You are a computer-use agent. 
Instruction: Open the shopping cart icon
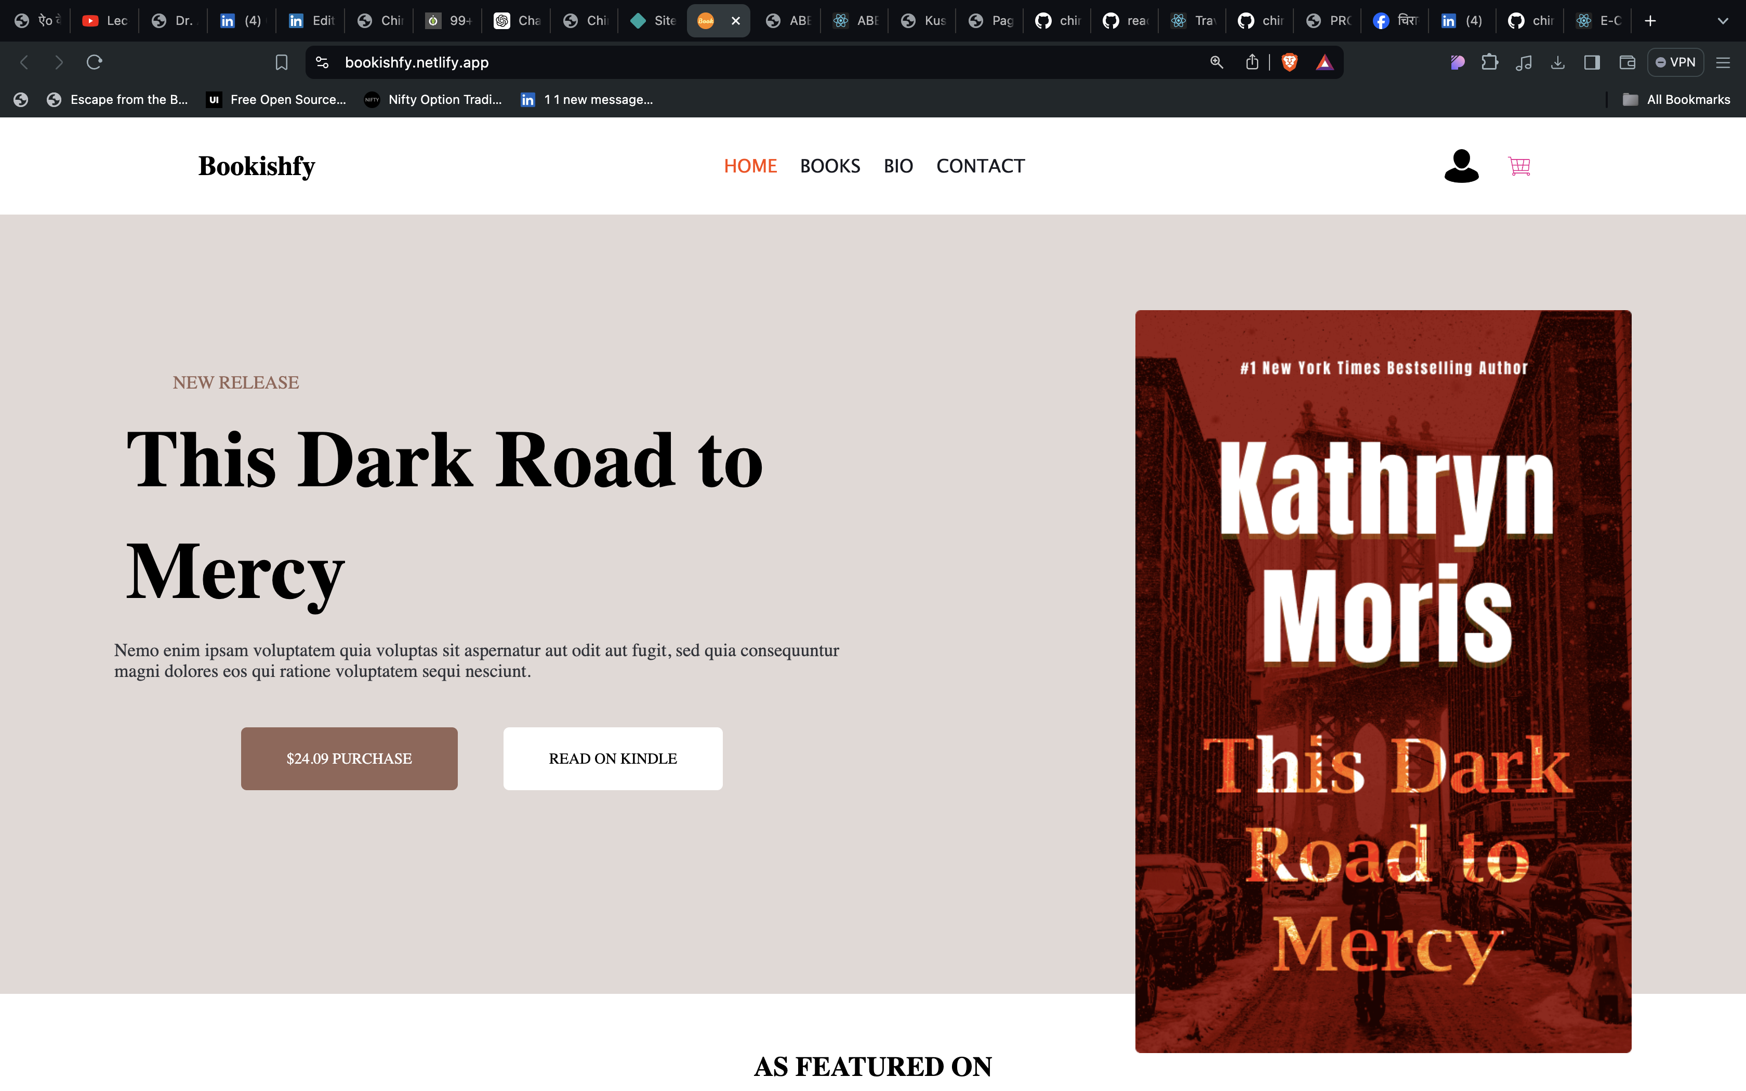coord(1519,166)
